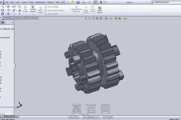Click the Save icon
This screenshot has height=120, width=181.
(x=78, y=2)
